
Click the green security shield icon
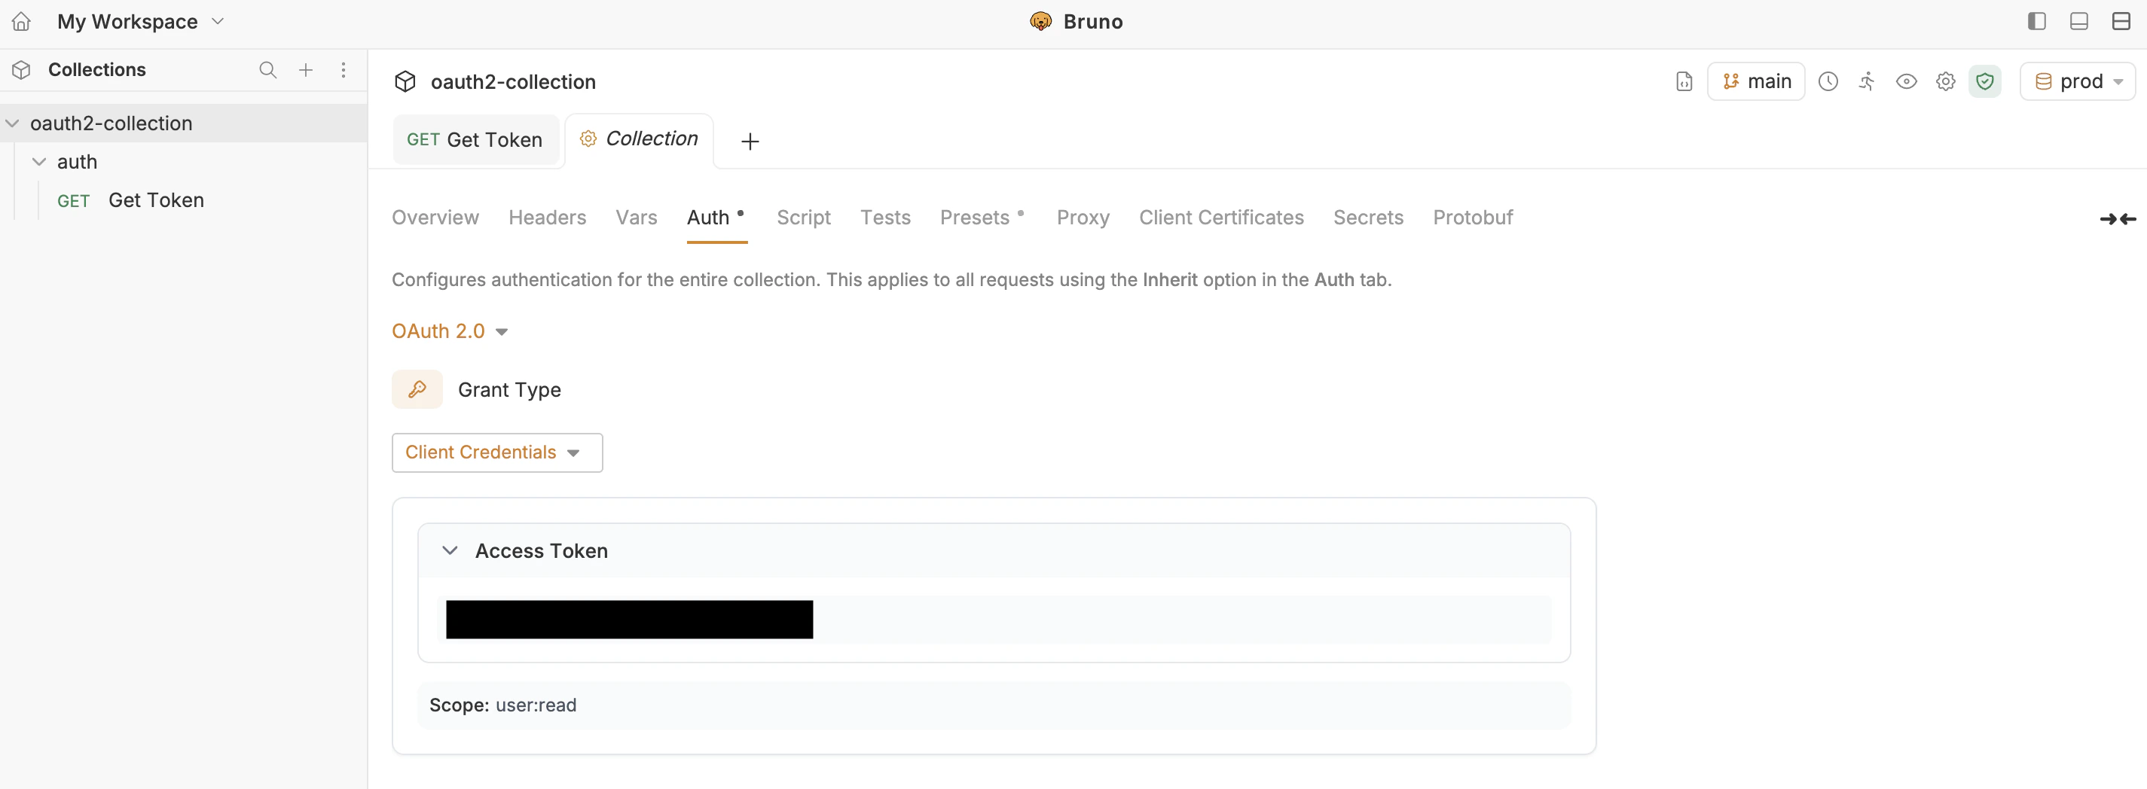pyautogui.click(x=1985, y=81)
